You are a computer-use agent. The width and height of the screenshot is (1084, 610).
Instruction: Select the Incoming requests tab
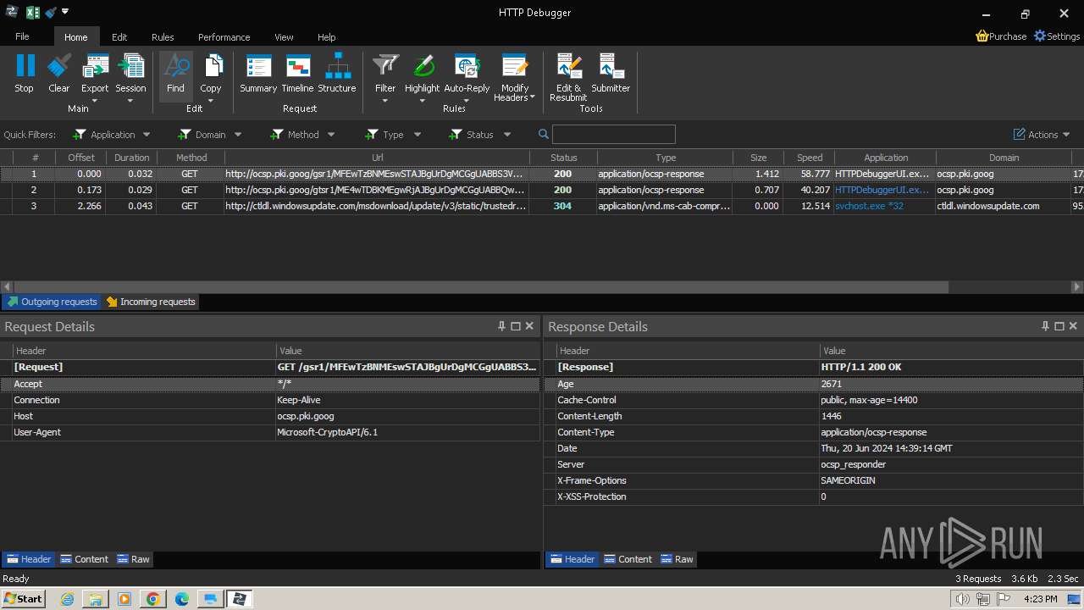pyautogui.click(x=151, y=302)
